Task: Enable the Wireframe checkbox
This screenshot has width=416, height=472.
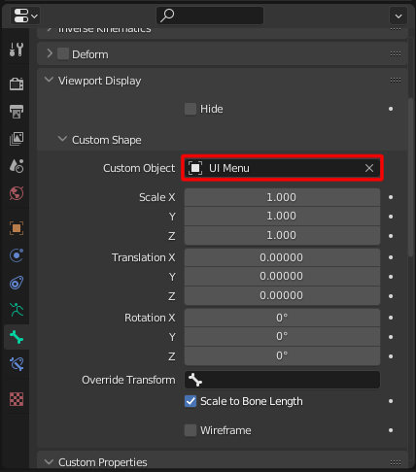Action: pyautogui.click(x=191, y=430)
